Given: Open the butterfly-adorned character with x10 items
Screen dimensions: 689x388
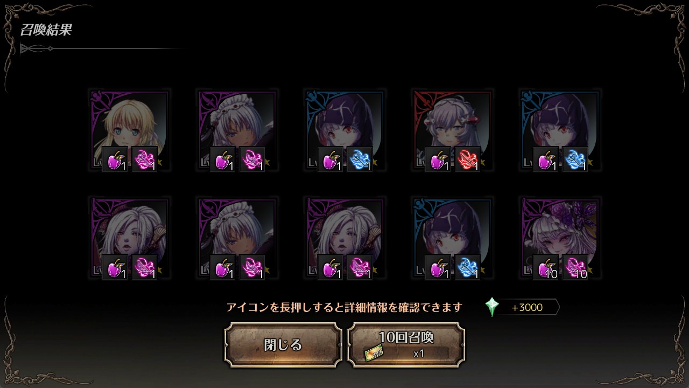Looking at the screenshot, I should 560,238.
